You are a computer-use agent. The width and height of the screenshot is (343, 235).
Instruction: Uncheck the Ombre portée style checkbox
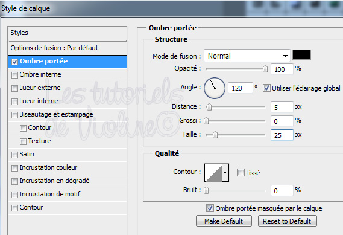tap(14, 62)
